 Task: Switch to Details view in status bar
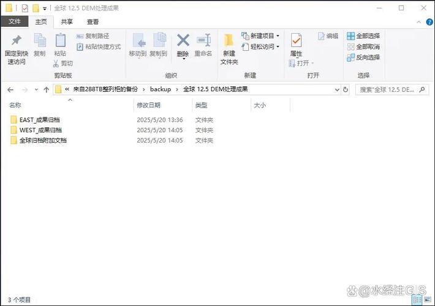(417, 300)
